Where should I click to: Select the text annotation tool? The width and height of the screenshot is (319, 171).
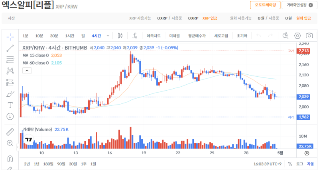point(10,105)
